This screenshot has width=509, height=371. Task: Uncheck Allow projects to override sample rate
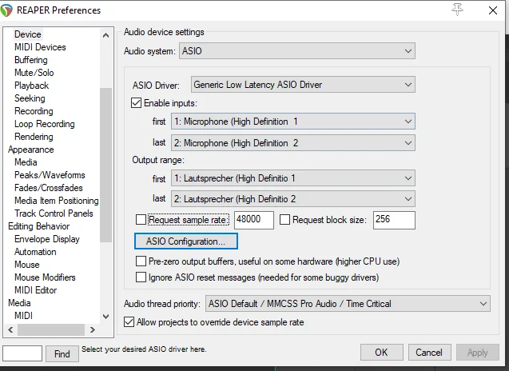tap(129, 322)
